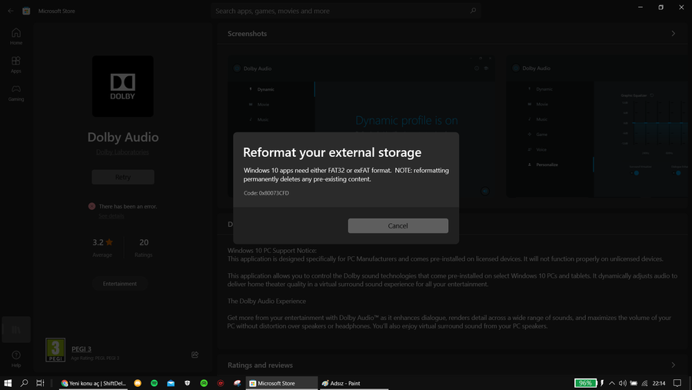Open the first Dolby Audio screenshot

pos(361,127)
